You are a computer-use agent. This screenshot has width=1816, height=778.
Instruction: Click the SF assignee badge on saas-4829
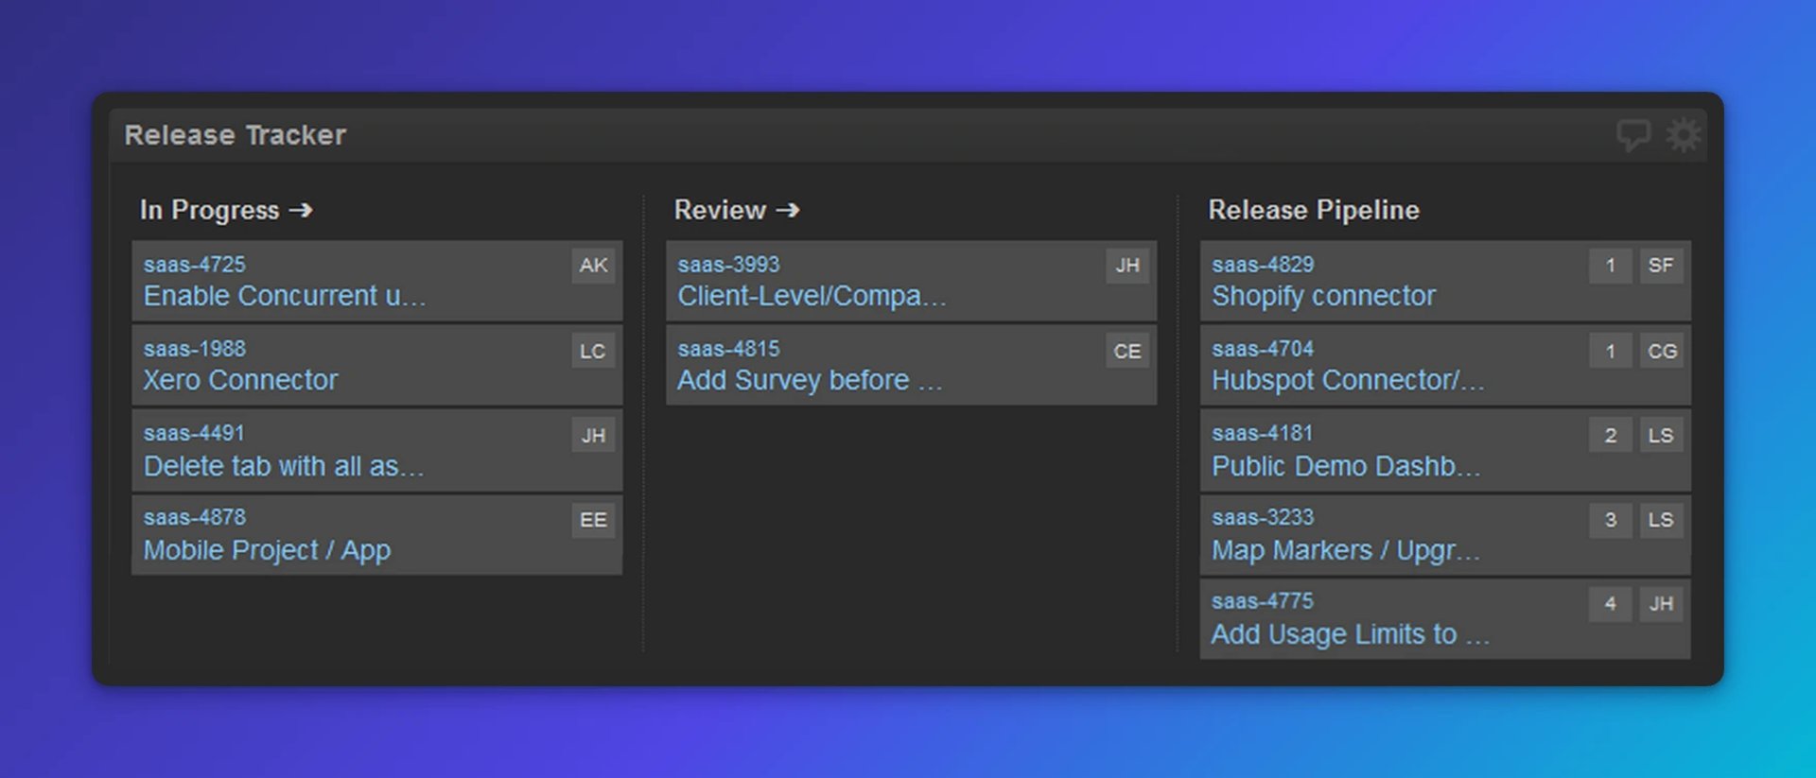(x=1661, y=266)
